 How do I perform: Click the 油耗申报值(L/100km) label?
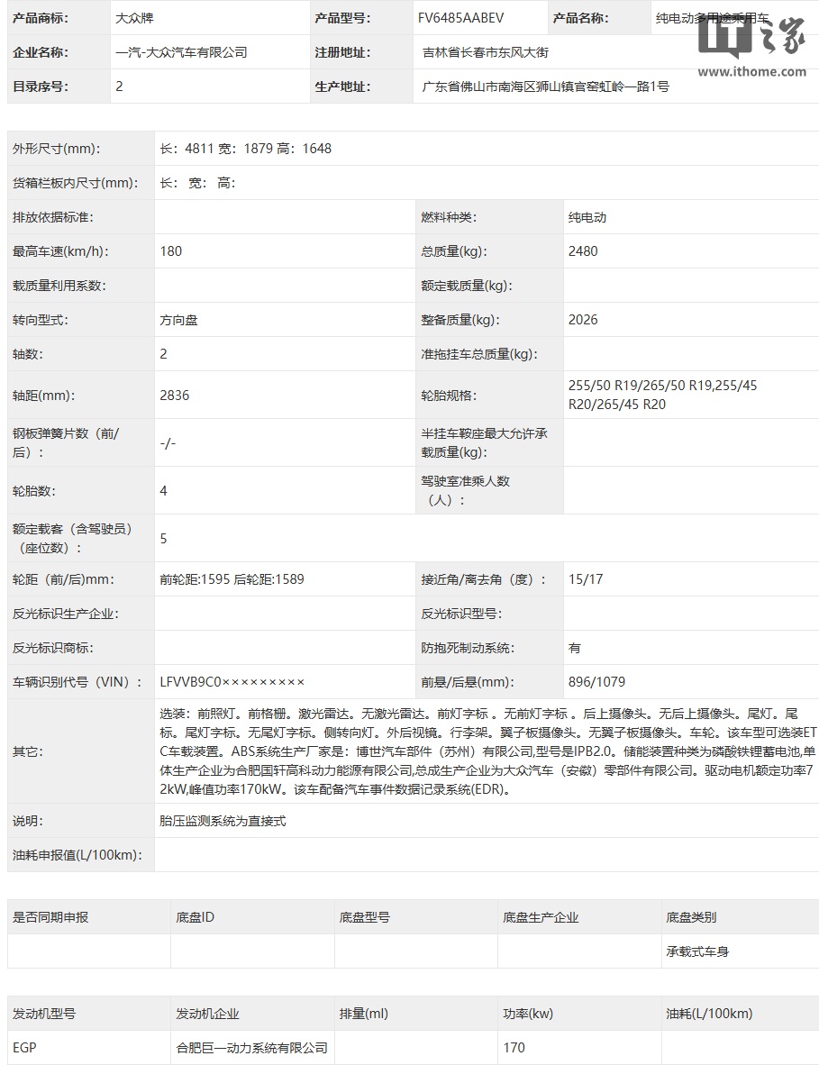click(77, 855)
